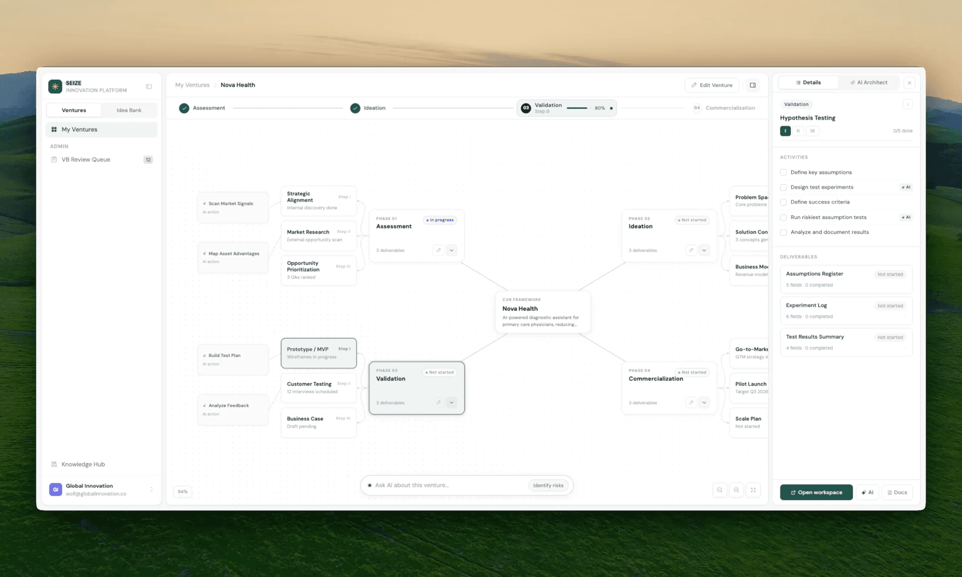962x577 pixels.
Task: Toggle the right panel layout icon
Action: 753,85
